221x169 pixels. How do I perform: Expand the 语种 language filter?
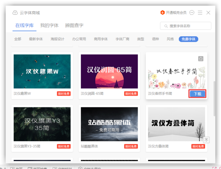pos(155,39)
